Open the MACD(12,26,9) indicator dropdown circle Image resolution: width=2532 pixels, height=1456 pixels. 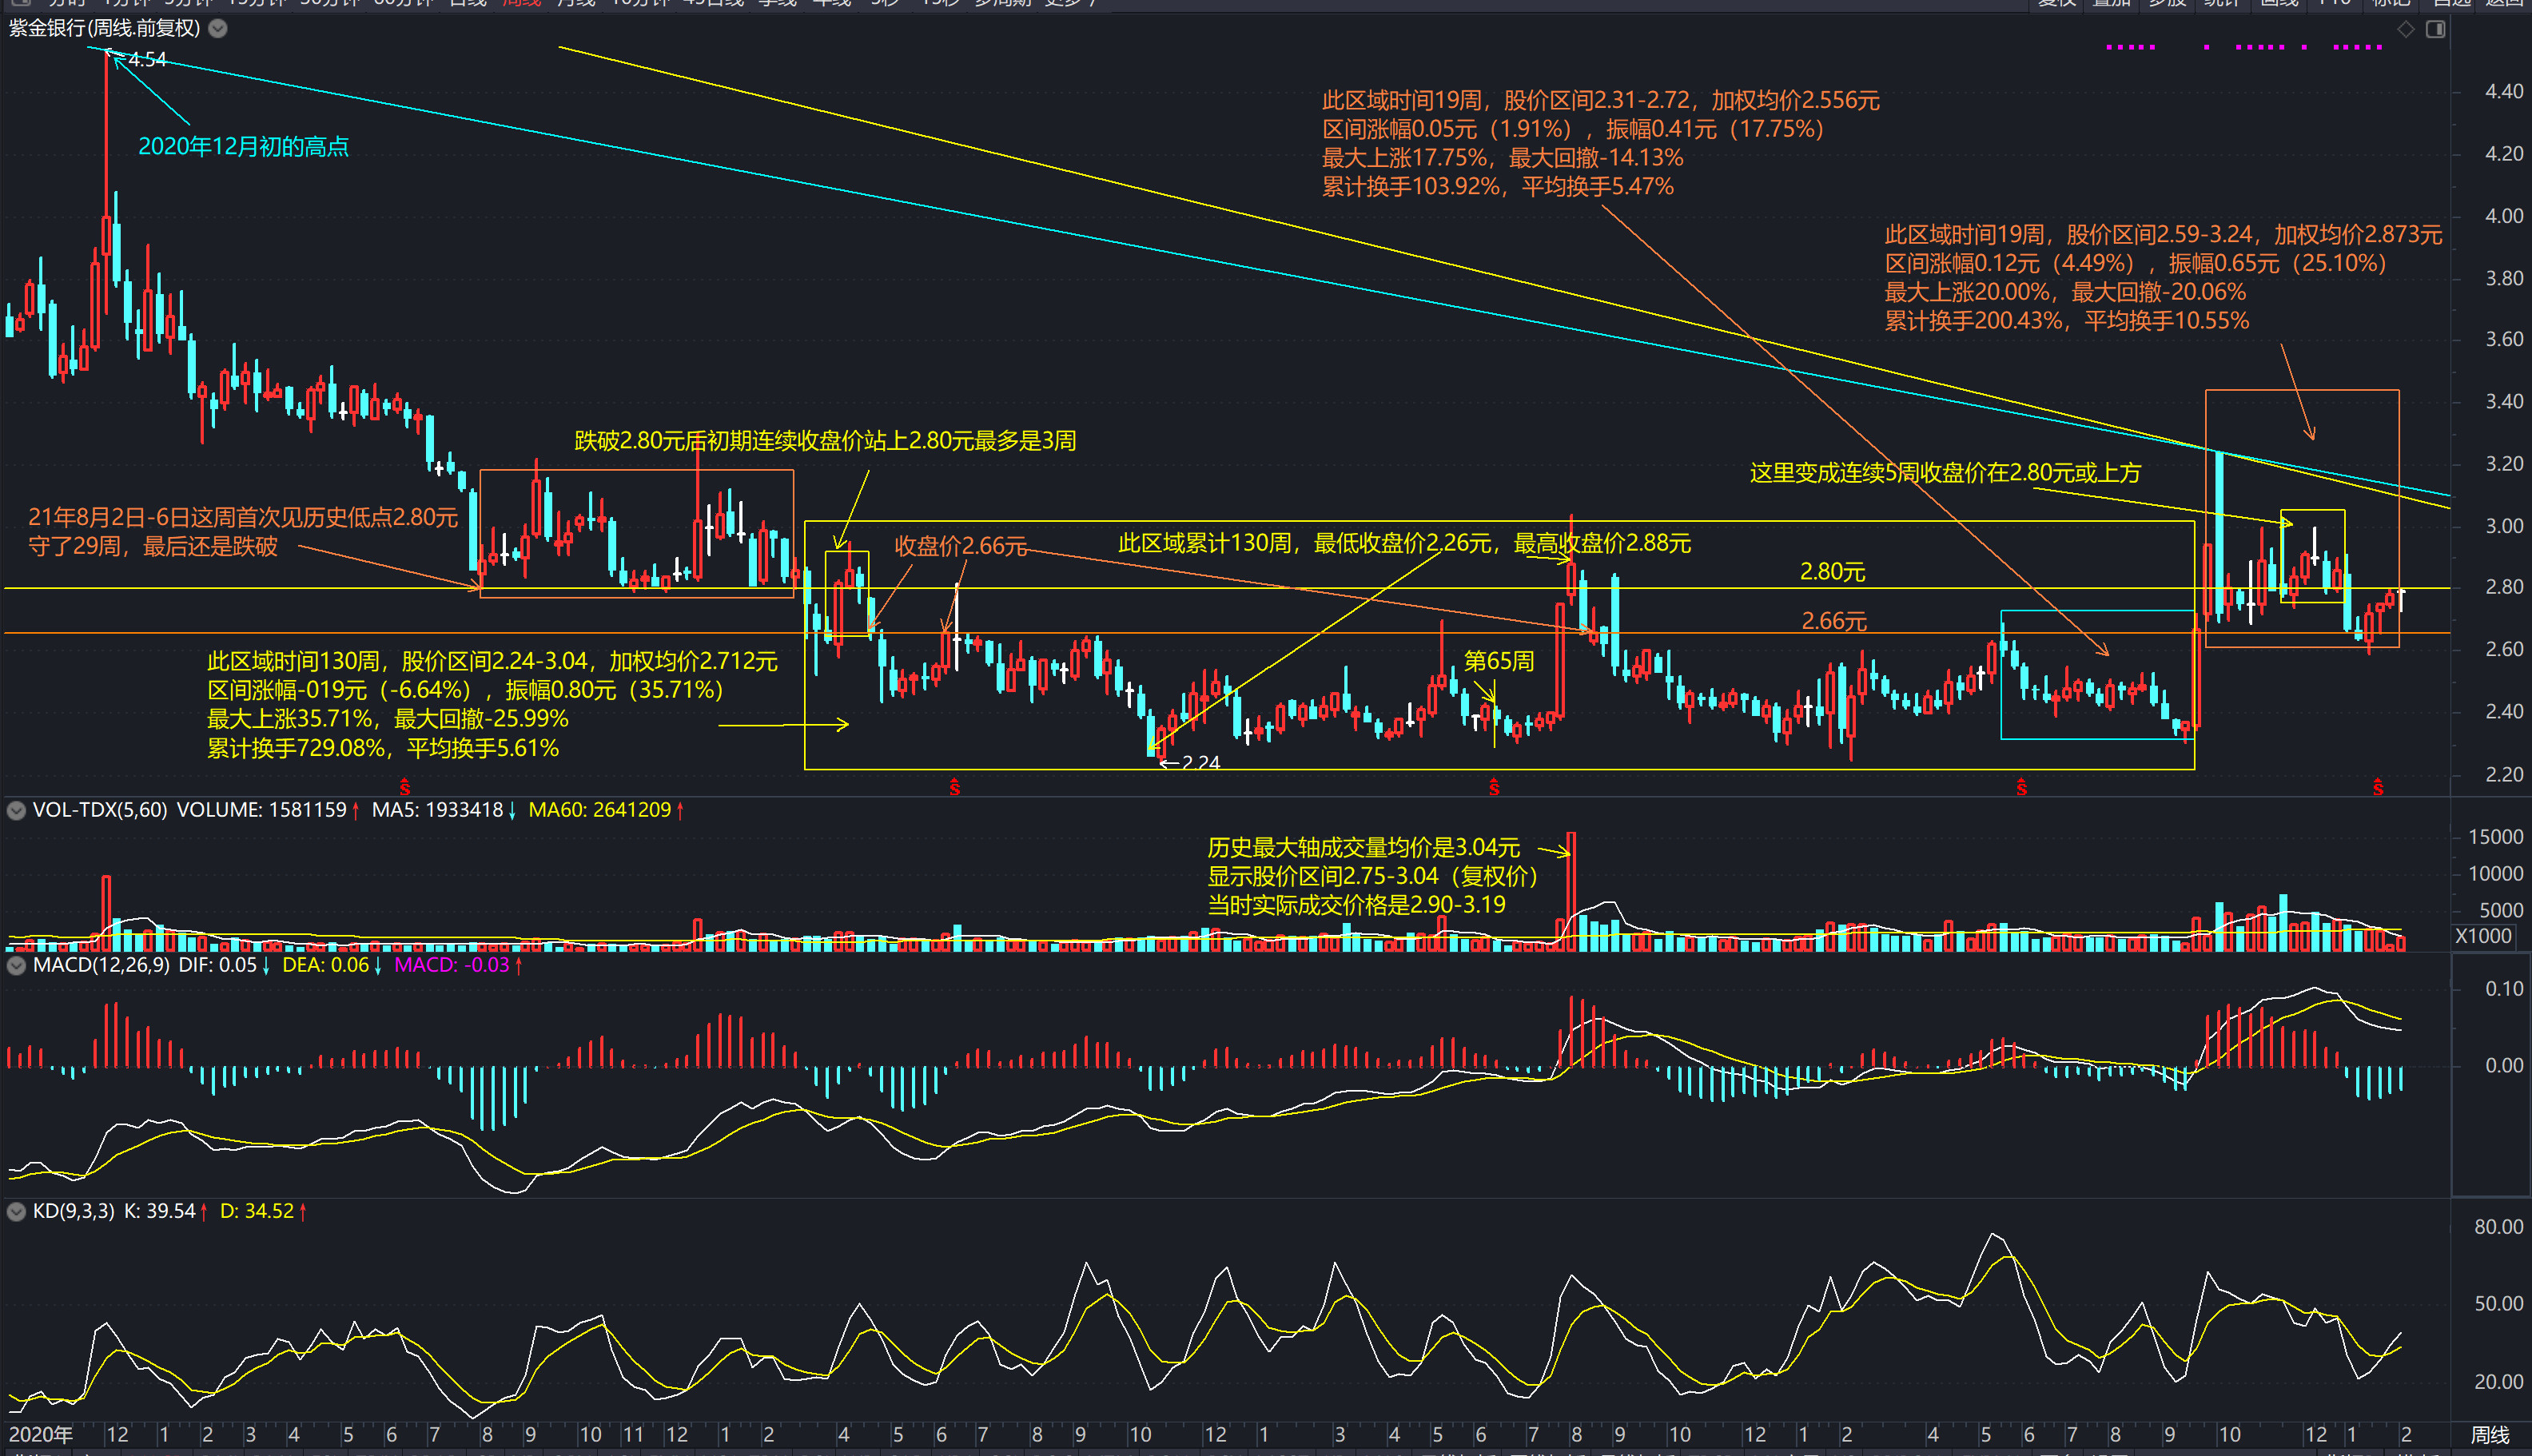tap(16, 965)
